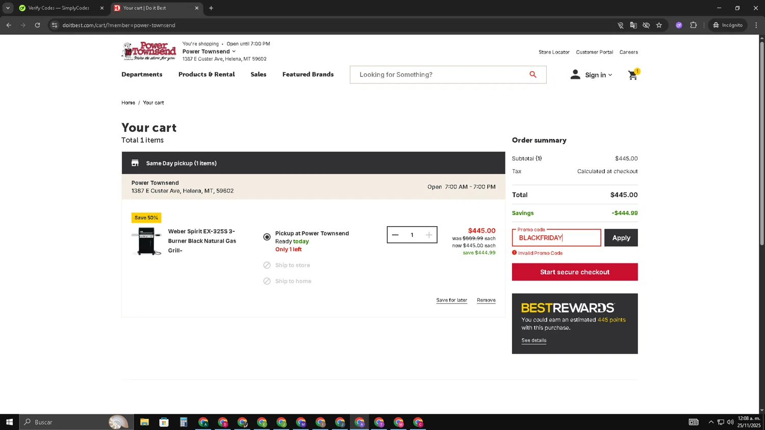Open the Departments menu
Image resolution: width=765 pixels, height=430 pixels.
click(x=142, y=74)
